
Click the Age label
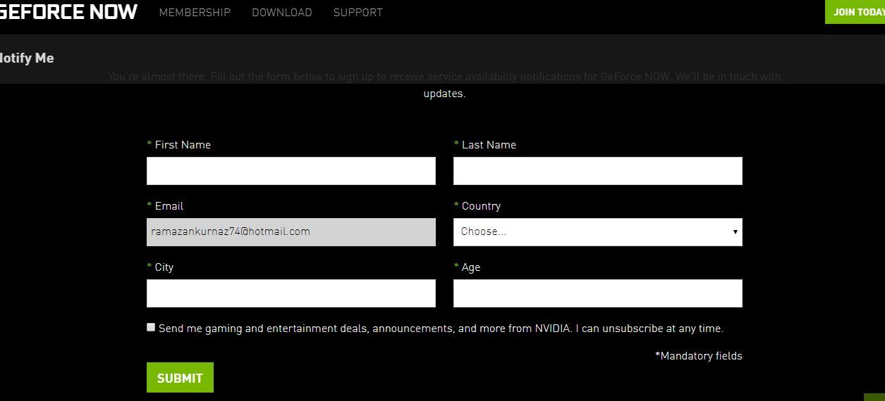pyautogui.click(x=471, y=267)
